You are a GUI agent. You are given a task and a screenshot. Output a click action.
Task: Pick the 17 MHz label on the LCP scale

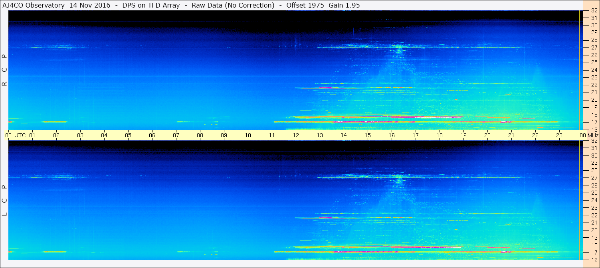[x=594, y=252]
